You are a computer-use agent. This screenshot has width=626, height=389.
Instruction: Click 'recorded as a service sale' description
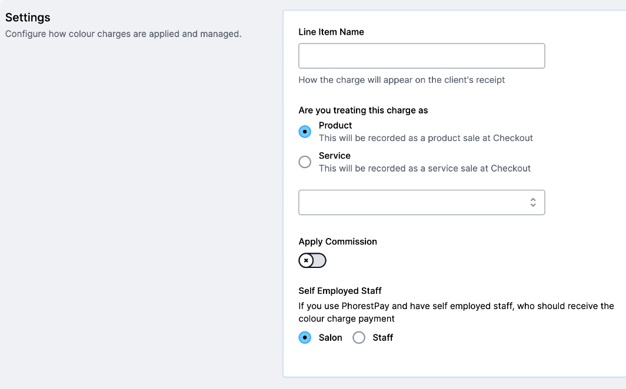(425, 168)
